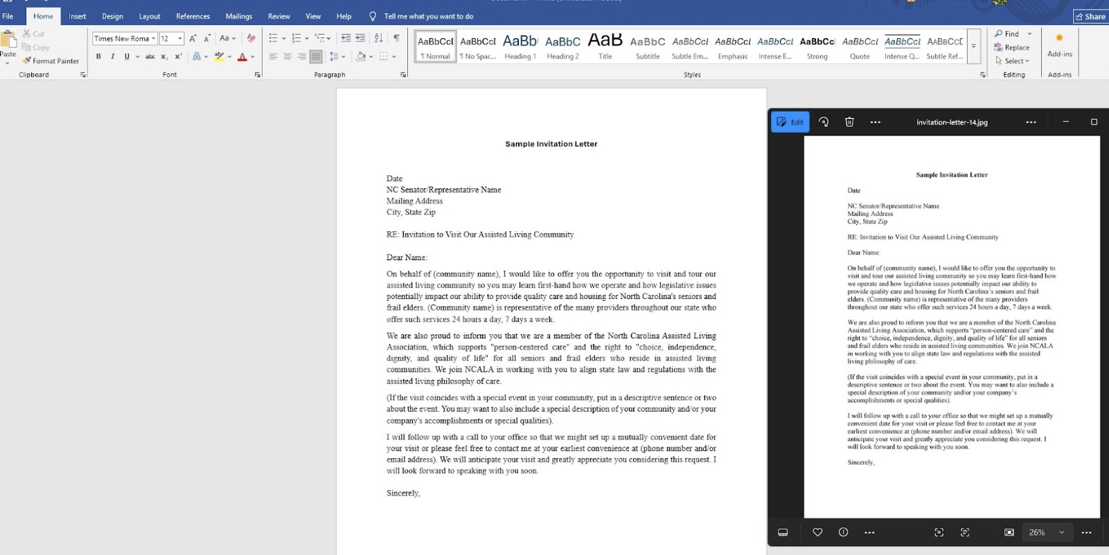Screen dimensions: 1109x555
Task: Start visual search in Photos viewer
Action: coord(939,532)
